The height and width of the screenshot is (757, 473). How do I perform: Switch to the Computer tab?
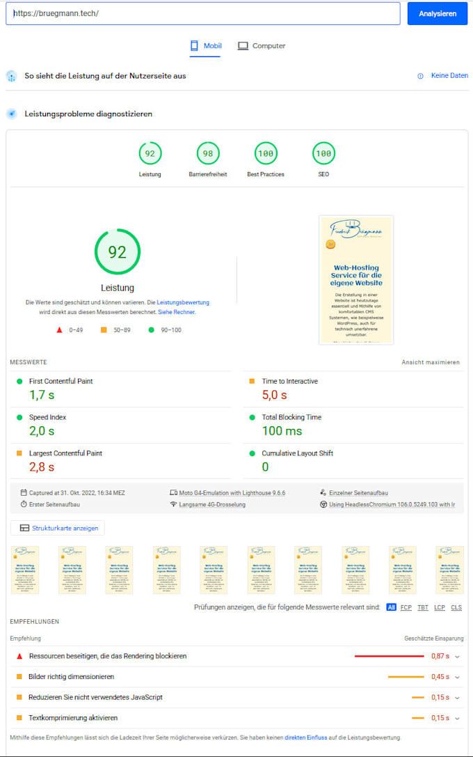point(262,46)
